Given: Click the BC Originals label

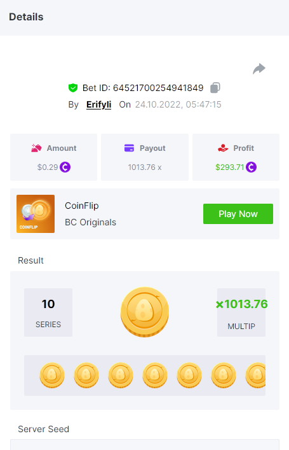Looking at the screenshot, I should [90, 222].
